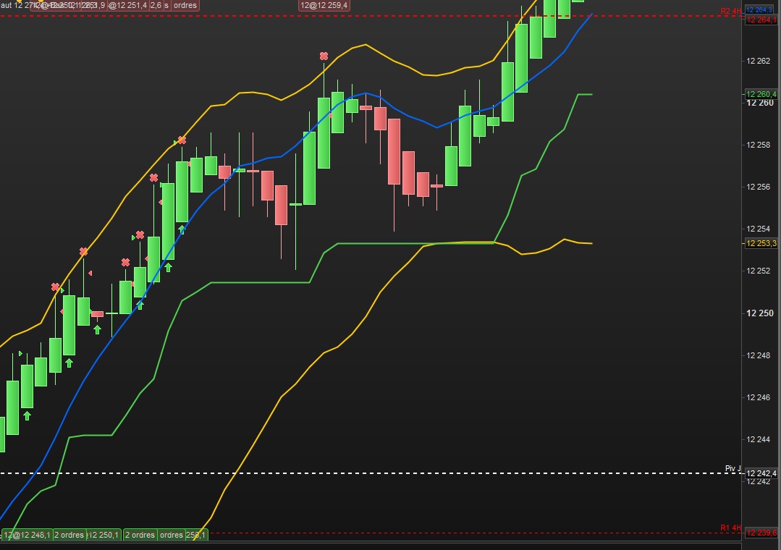The image size is (781, 550).
Task: Click the R2 4H line label
Action: click(x=730, y=11)
